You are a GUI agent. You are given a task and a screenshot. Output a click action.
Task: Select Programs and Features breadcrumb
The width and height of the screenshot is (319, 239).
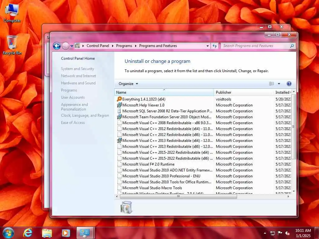pyautogui.click(x=158, y=46)
